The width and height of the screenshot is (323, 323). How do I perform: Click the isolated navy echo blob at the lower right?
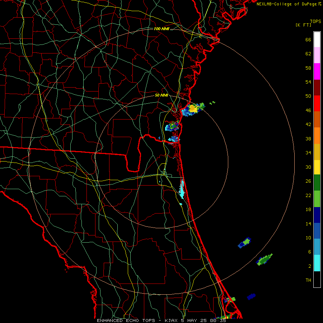coord(251,296)
